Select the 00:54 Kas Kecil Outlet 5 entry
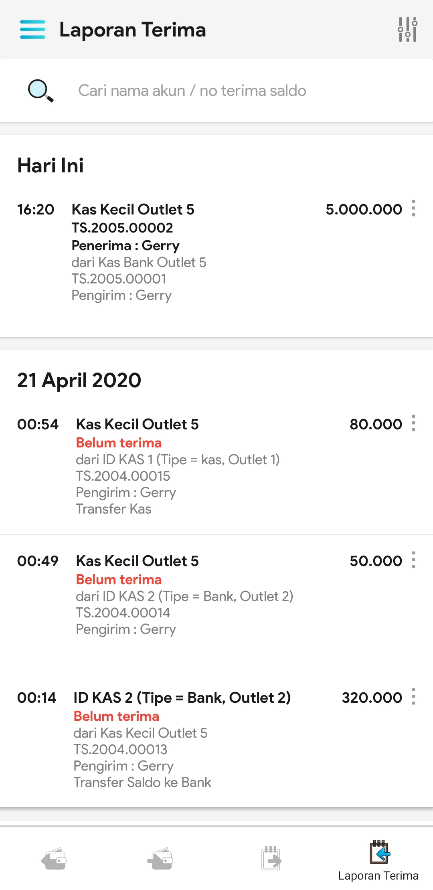This screenshot has width=433, height=890. [137, 425]
